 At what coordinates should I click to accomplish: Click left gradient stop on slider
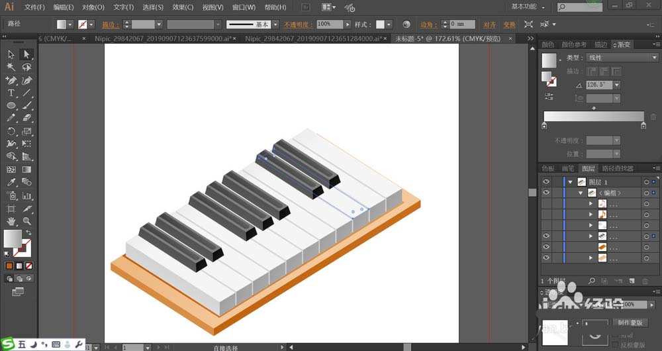pos(544,125)
